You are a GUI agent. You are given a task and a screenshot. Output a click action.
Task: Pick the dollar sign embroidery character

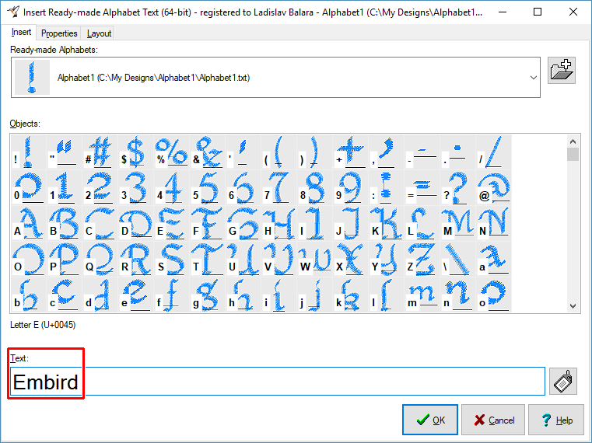pyautogui.click(x=136, y=151)
